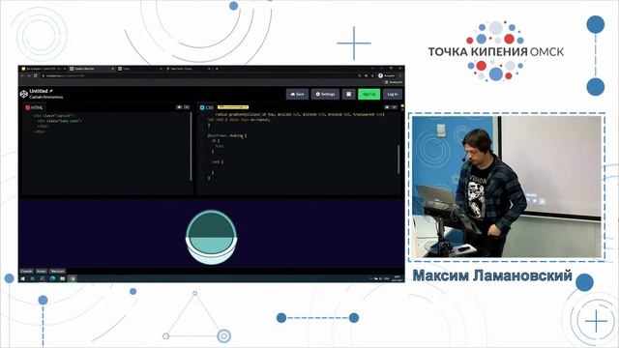This screenshot has width=619, height=348.
Task: Click the browser forward arrow
Action: [29, 75]
